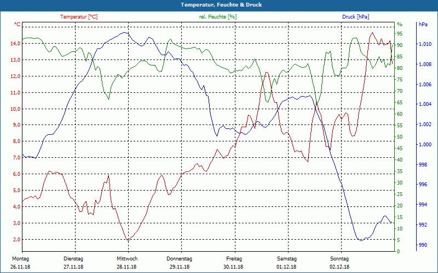Click the "5,0" temperature axis value
This screenshot has width=438, height=273.
(16, 190)
